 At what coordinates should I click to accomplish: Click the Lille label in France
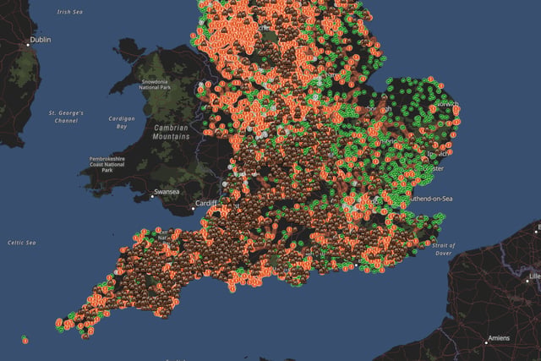tap(535, 276)
